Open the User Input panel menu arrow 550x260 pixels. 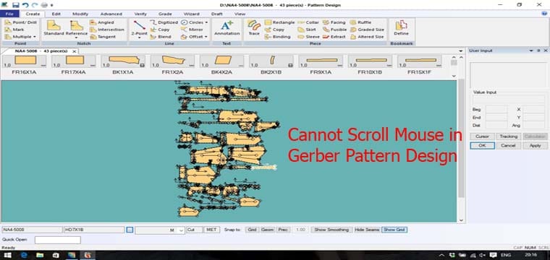[x=531, y=51]
